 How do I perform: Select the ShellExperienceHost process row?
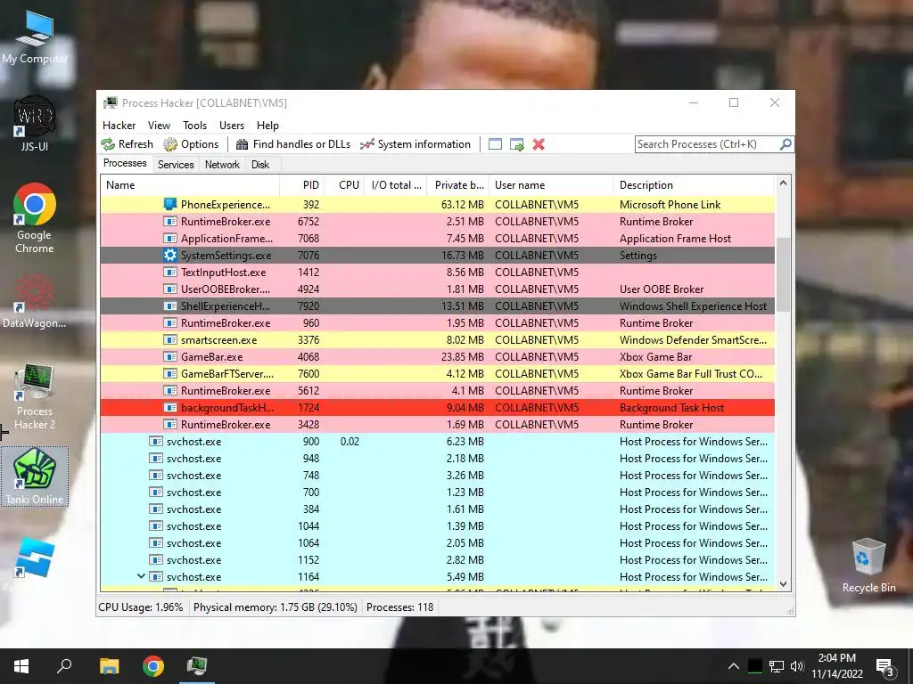pyautogui.click(x=437, y=306)
